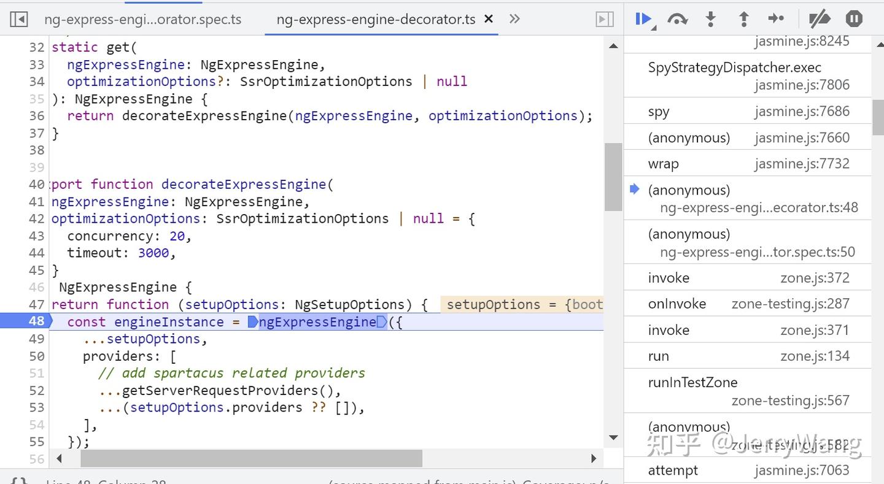Click the call stack panel scrollbar thumb
The height and width of the screenshot is (484, 884).
pos(878,117)
